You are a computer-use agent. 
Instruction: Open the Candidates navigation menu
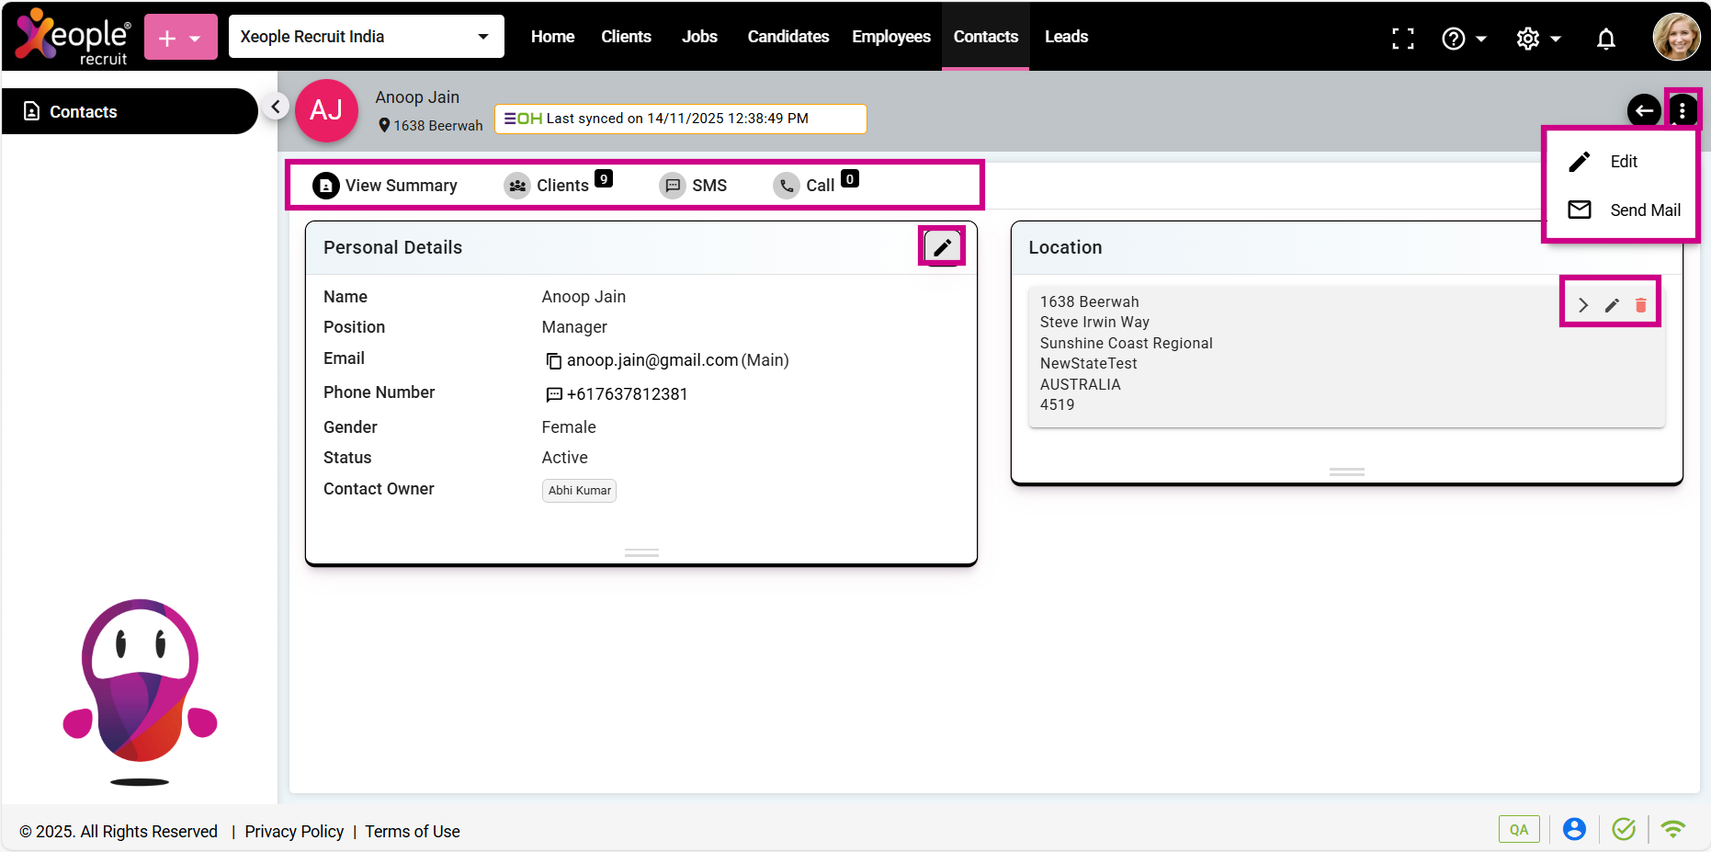point(788,37)
